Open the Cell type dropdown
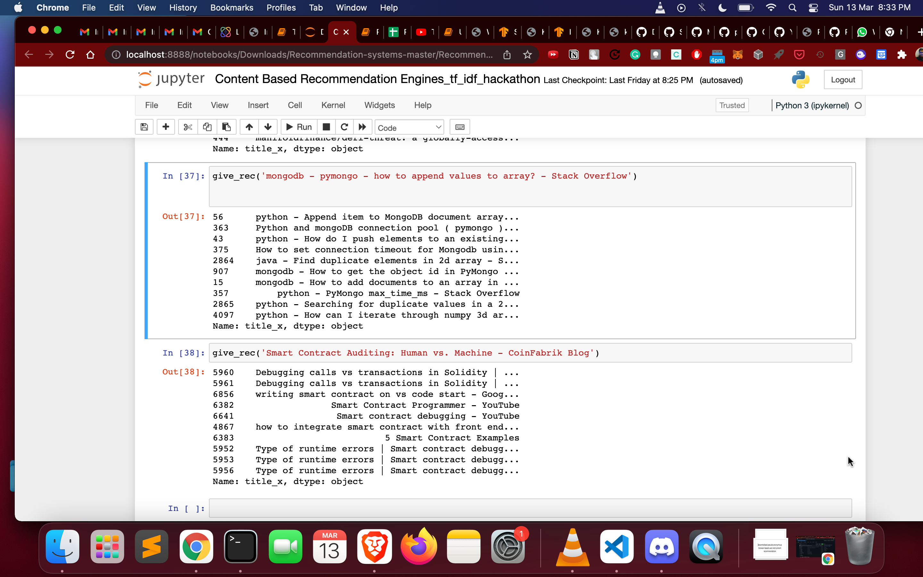Screen dimensions: 923x577 pyautogui.click(x=408, y=127)
